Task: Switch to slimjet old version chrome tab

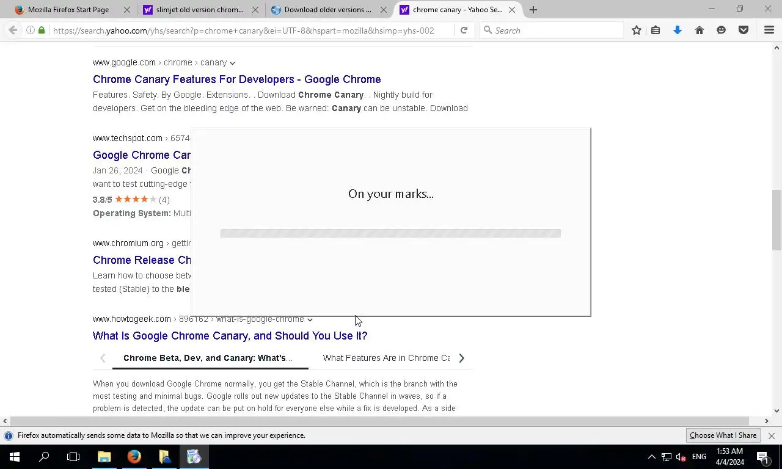Action: 200,10
